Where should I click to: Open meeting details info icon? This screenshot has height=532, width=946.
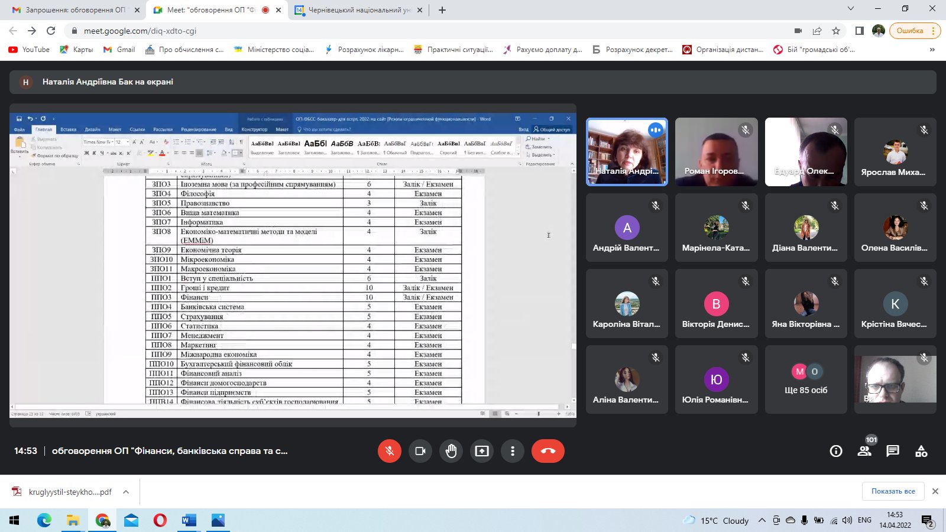tap(836, 451)
